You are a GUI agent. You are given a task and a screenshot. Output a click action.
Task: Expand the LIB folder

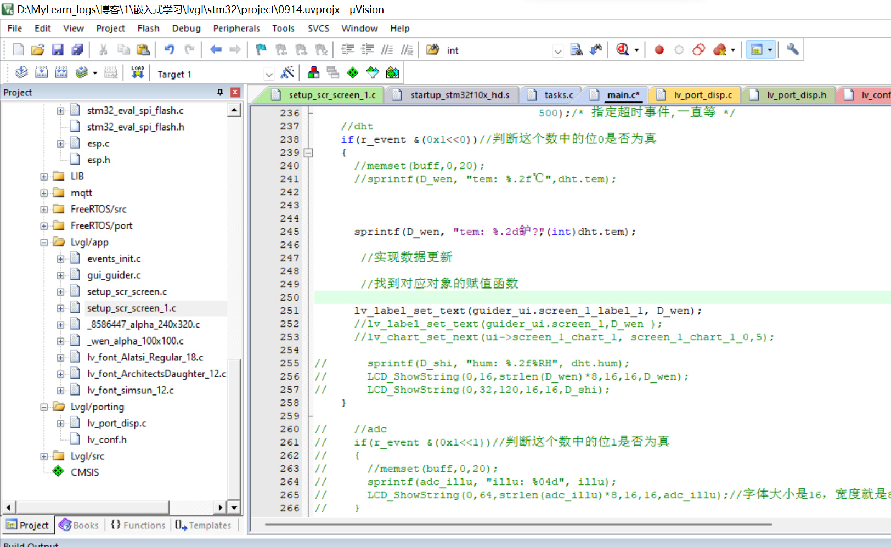[44, 177]
